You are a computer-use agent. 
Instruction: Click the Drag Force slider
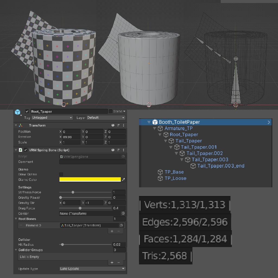click(85, 208)
